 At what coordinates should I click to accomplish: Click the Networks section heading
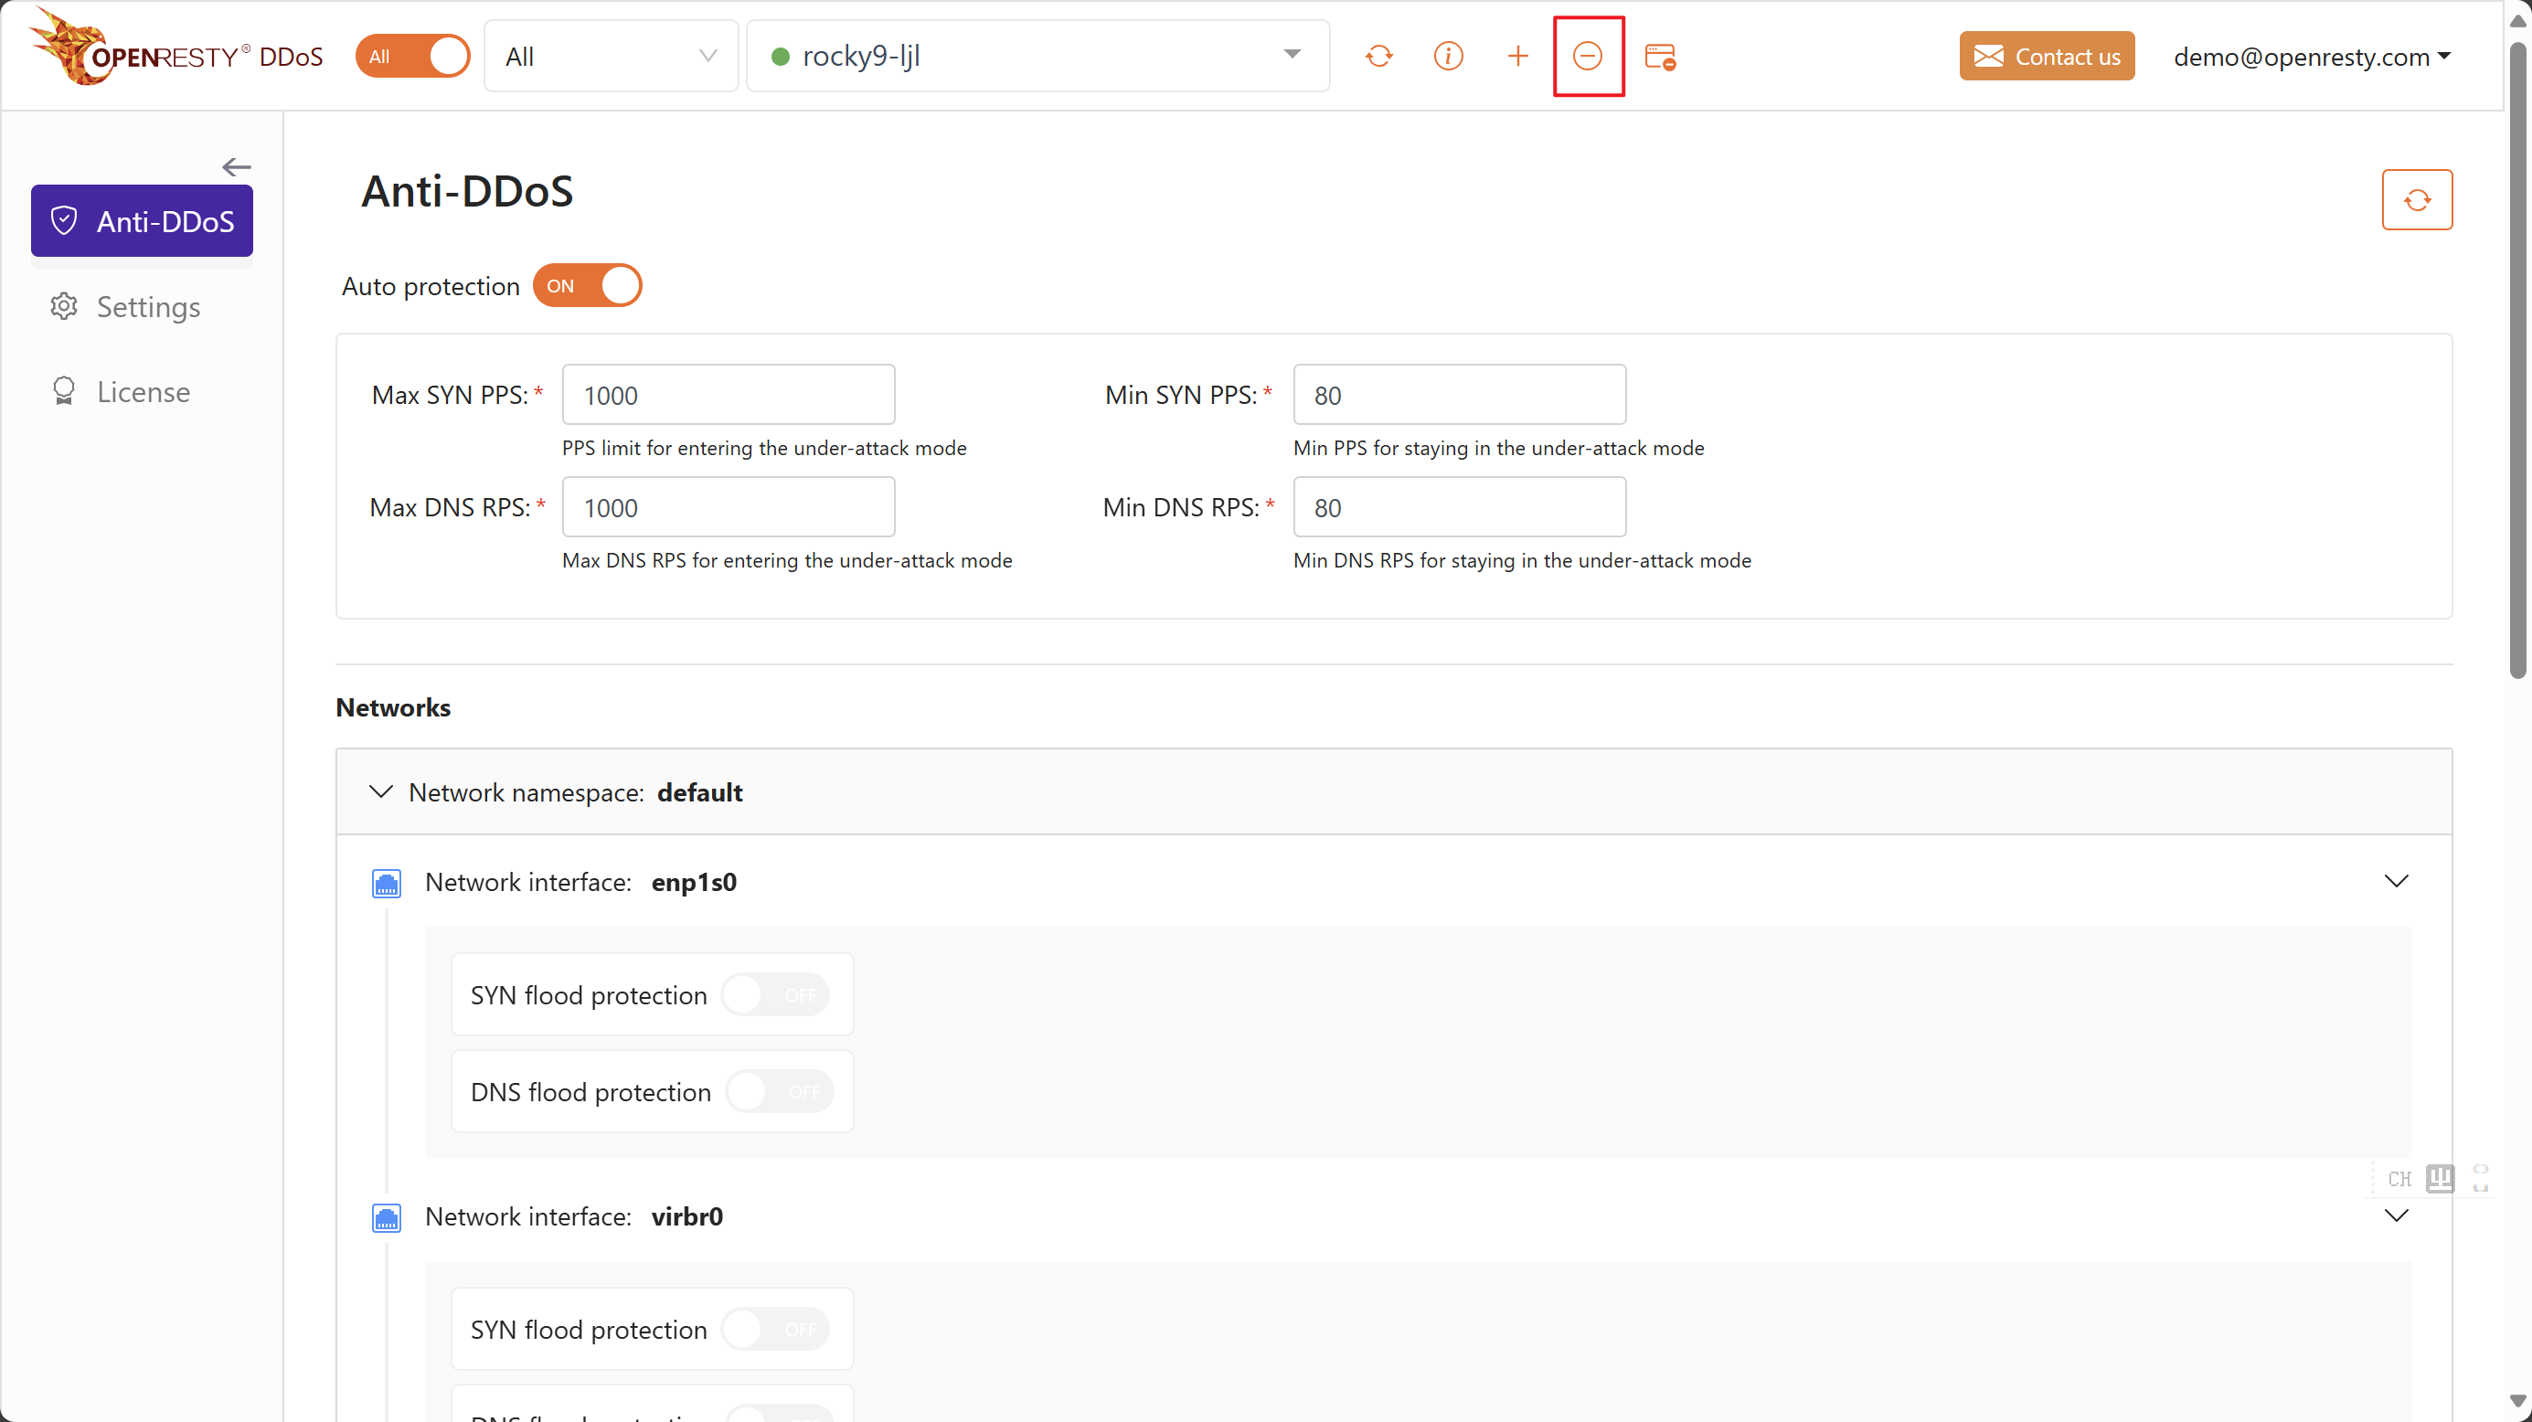point(393,707)
